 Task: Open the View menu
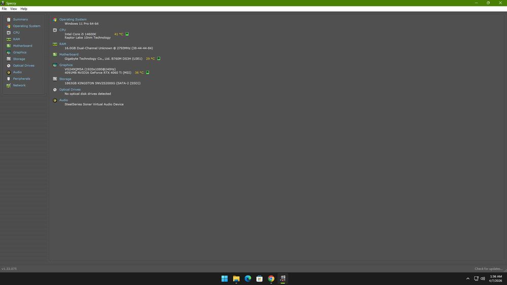[x=14, y=9]
